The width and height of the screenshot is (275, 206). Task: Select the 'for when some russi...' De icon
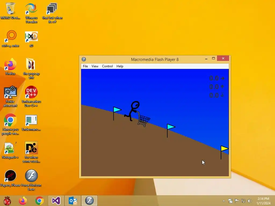31,152
